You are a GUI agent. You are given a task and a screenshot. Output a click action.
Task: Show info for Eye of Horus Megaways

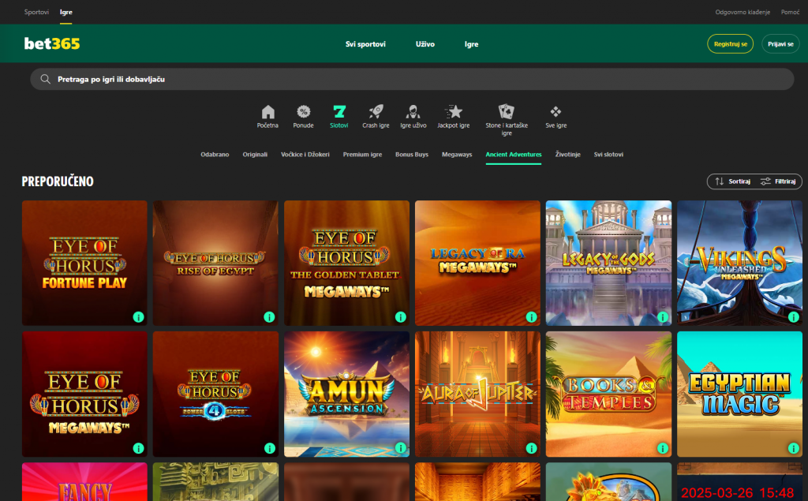[x=138, y=448]
